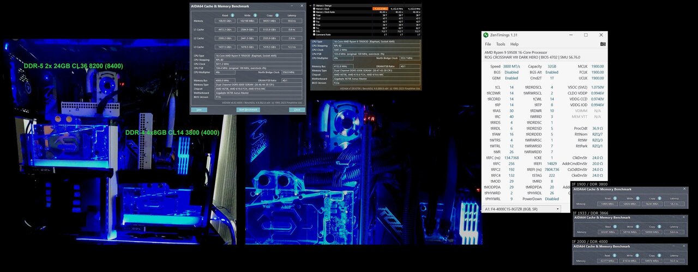
Task: Click the Read info icon in the large AIDA64 window
Action: point(233,15)
